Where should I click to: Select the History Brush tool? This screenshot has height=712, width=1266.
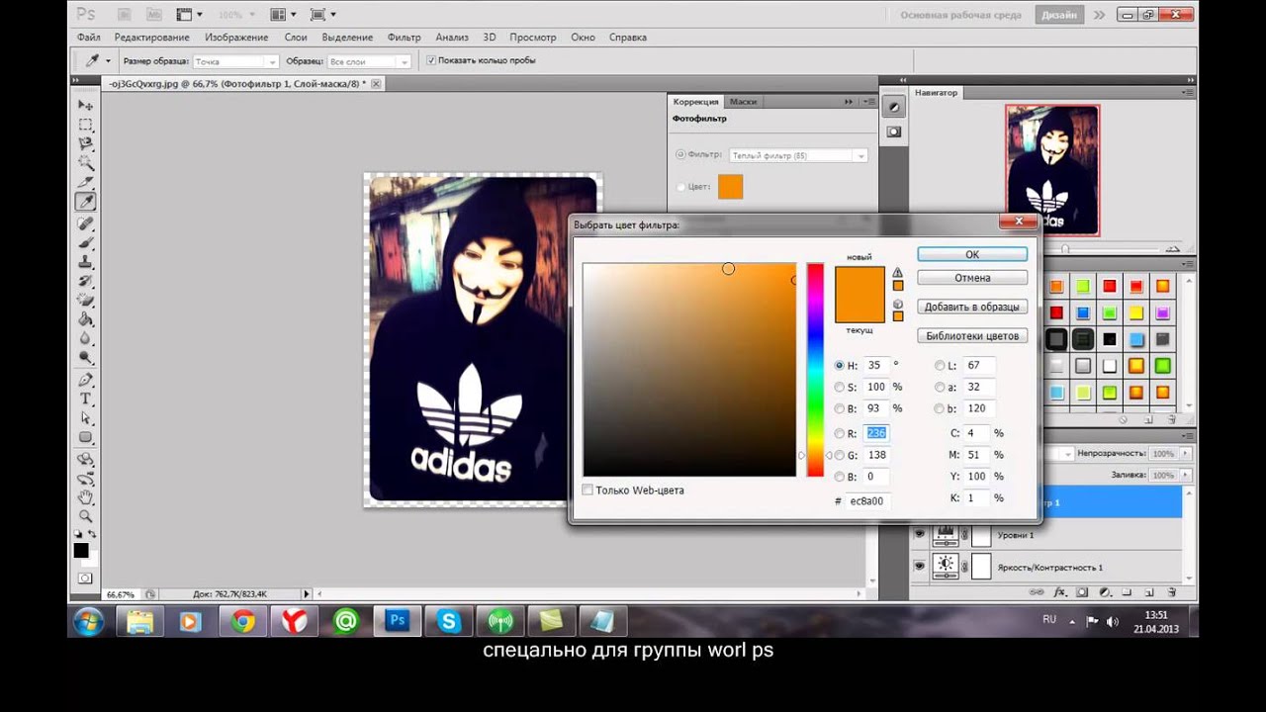click(86, 282)
